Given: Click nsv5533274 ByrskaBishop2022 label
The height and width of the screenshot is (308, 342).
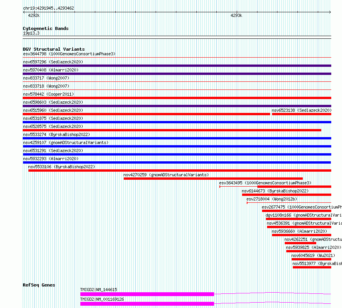Looking at the screenshot, I should point(56,134).
